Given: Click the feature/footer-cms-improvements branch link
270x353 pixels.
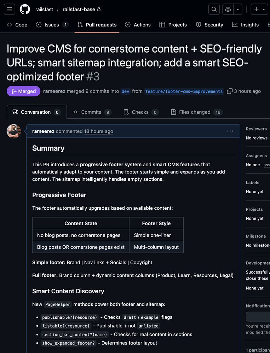Looking at the screenshot, I should [184, 91].
